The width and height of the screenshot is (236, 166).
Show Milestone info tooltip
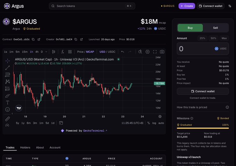tap(192, 118)
